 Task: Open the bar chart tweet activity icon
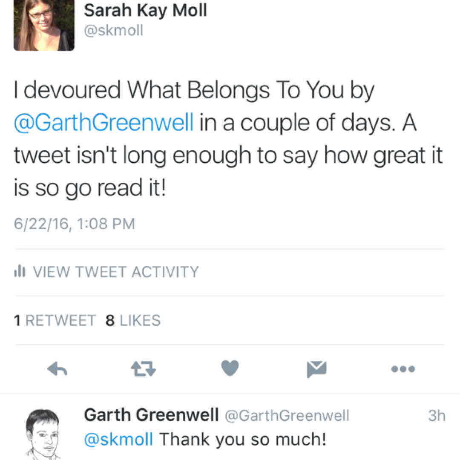(19, 271)
